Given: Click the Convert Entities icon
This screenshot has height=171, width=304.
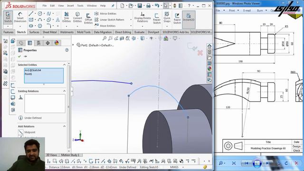Looking at the screenshot, I should [x=77, y=14].
